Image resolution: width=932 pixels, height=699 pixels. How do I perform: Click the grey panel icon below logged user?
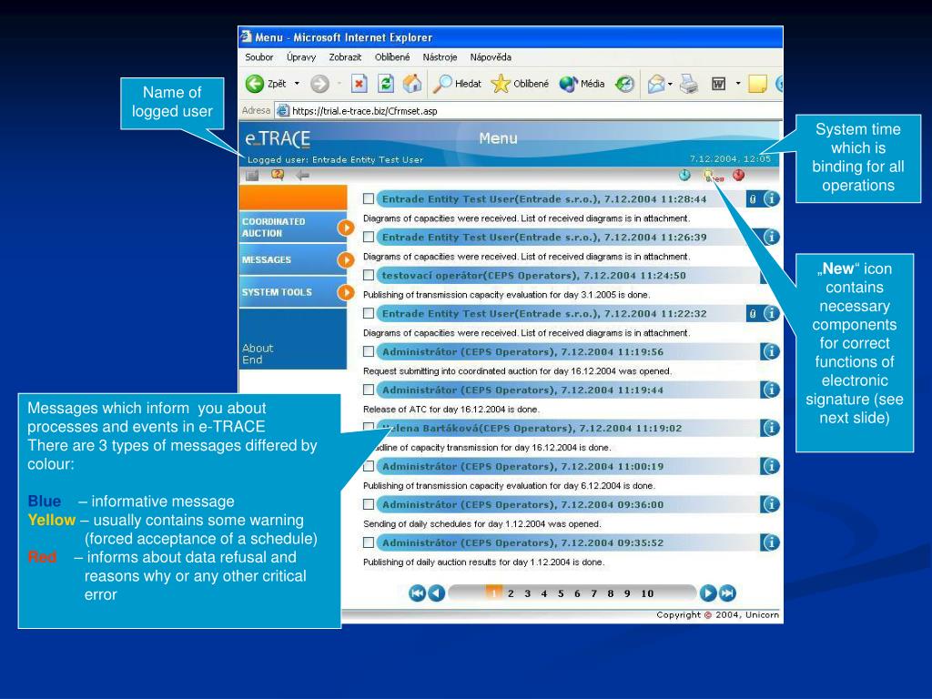click(x=253, y=176)
